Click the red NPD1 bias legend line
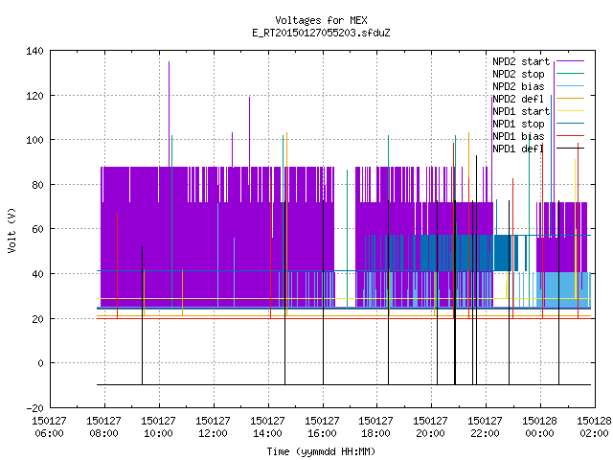 [570, 136]
